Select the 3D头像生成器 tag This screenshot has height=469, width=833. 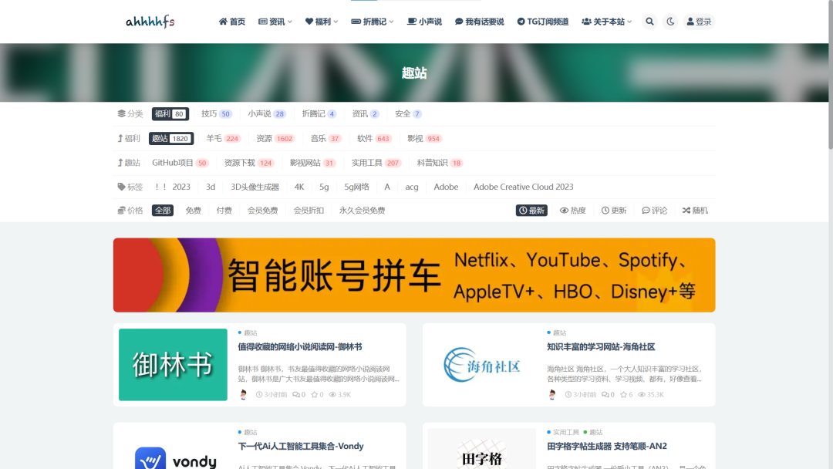(255, 187)
